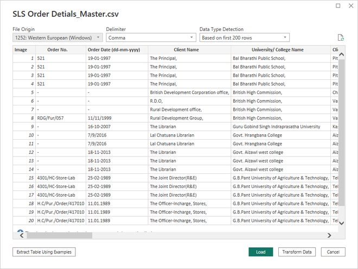Click the vertical scroll down arrow

point(341,222)
